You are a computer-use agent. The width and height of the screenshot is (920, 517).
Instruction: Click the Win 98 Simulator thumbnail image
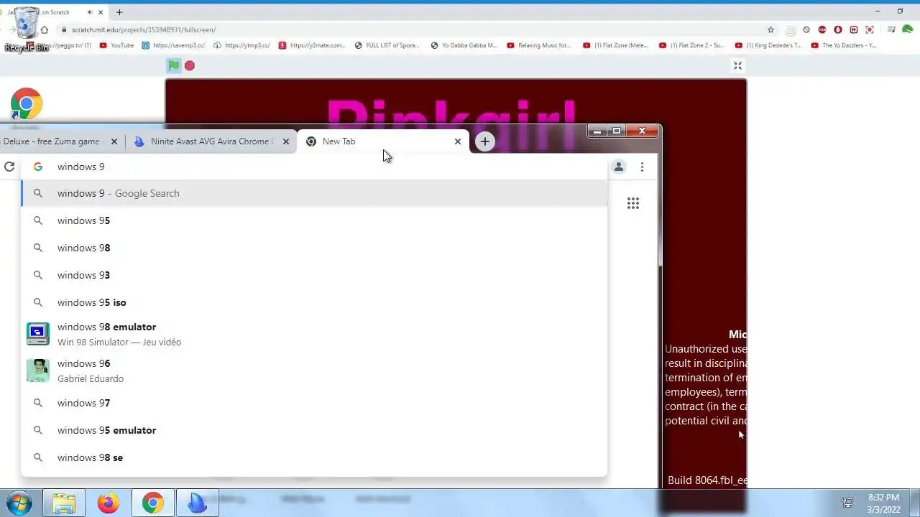(38, 334)
